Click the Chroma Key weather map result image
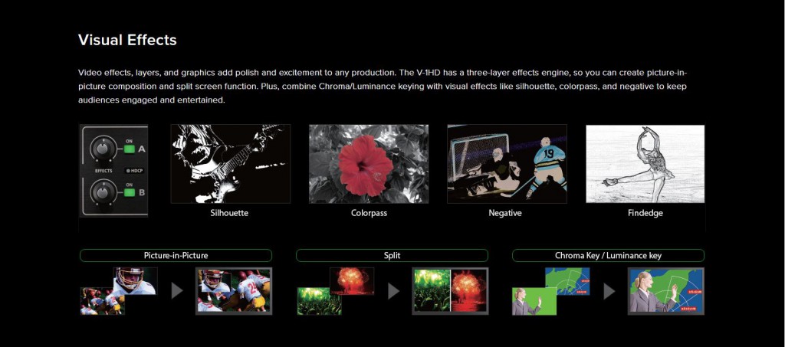785x347 pixels. click(665, 291)
